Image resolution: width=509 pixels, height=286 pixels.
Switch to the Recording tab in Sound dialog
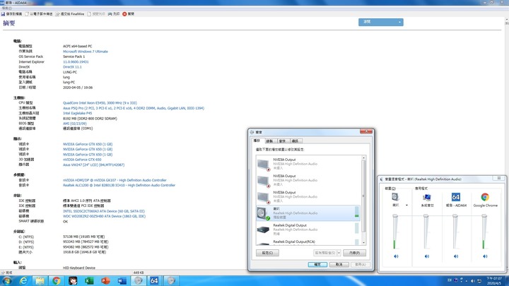(x=269, y=141)
